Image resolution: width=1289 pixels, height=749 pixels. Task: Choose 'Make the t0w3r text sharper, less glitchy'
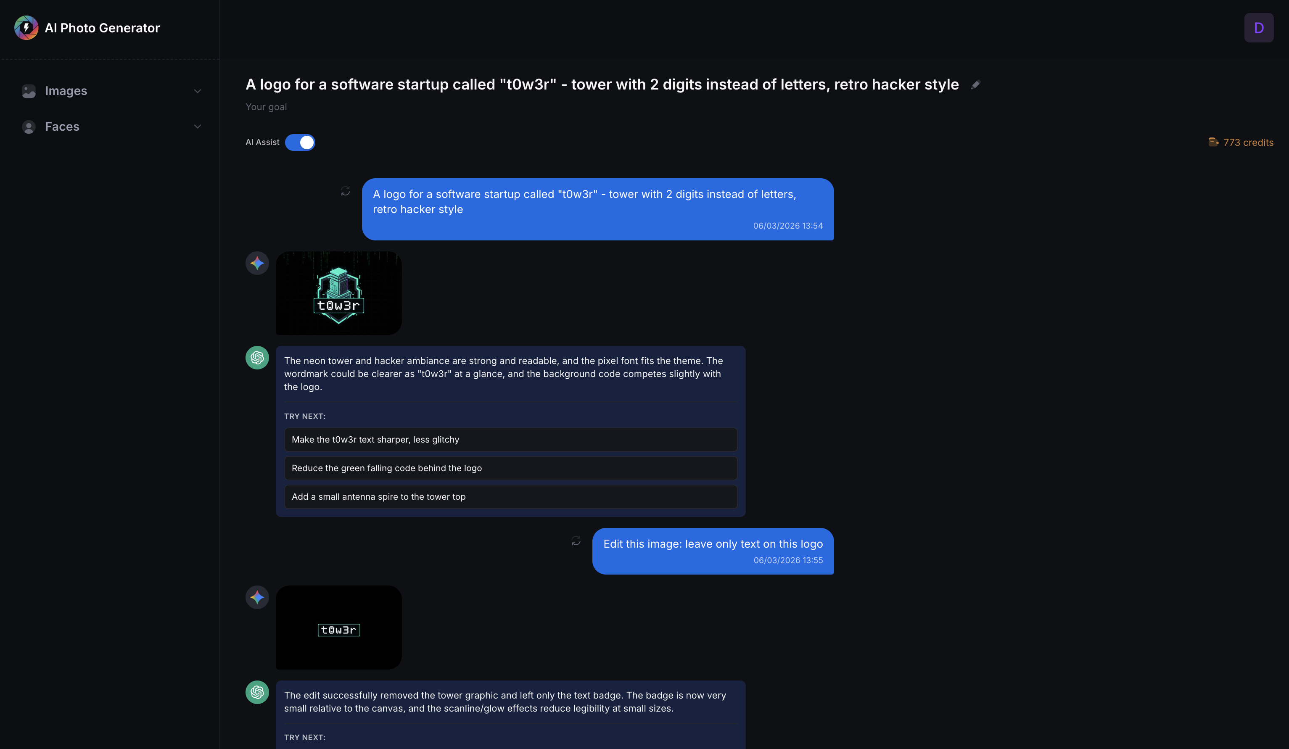tap(510, 440)
